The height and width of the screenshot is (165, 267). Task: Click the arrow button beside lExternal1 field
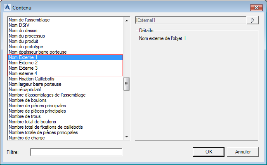pos(252,20)
